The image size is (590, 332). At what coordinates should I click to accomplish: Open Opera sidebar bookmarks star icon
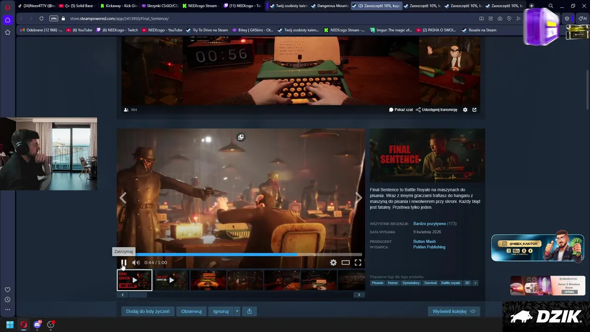(7, 32)
